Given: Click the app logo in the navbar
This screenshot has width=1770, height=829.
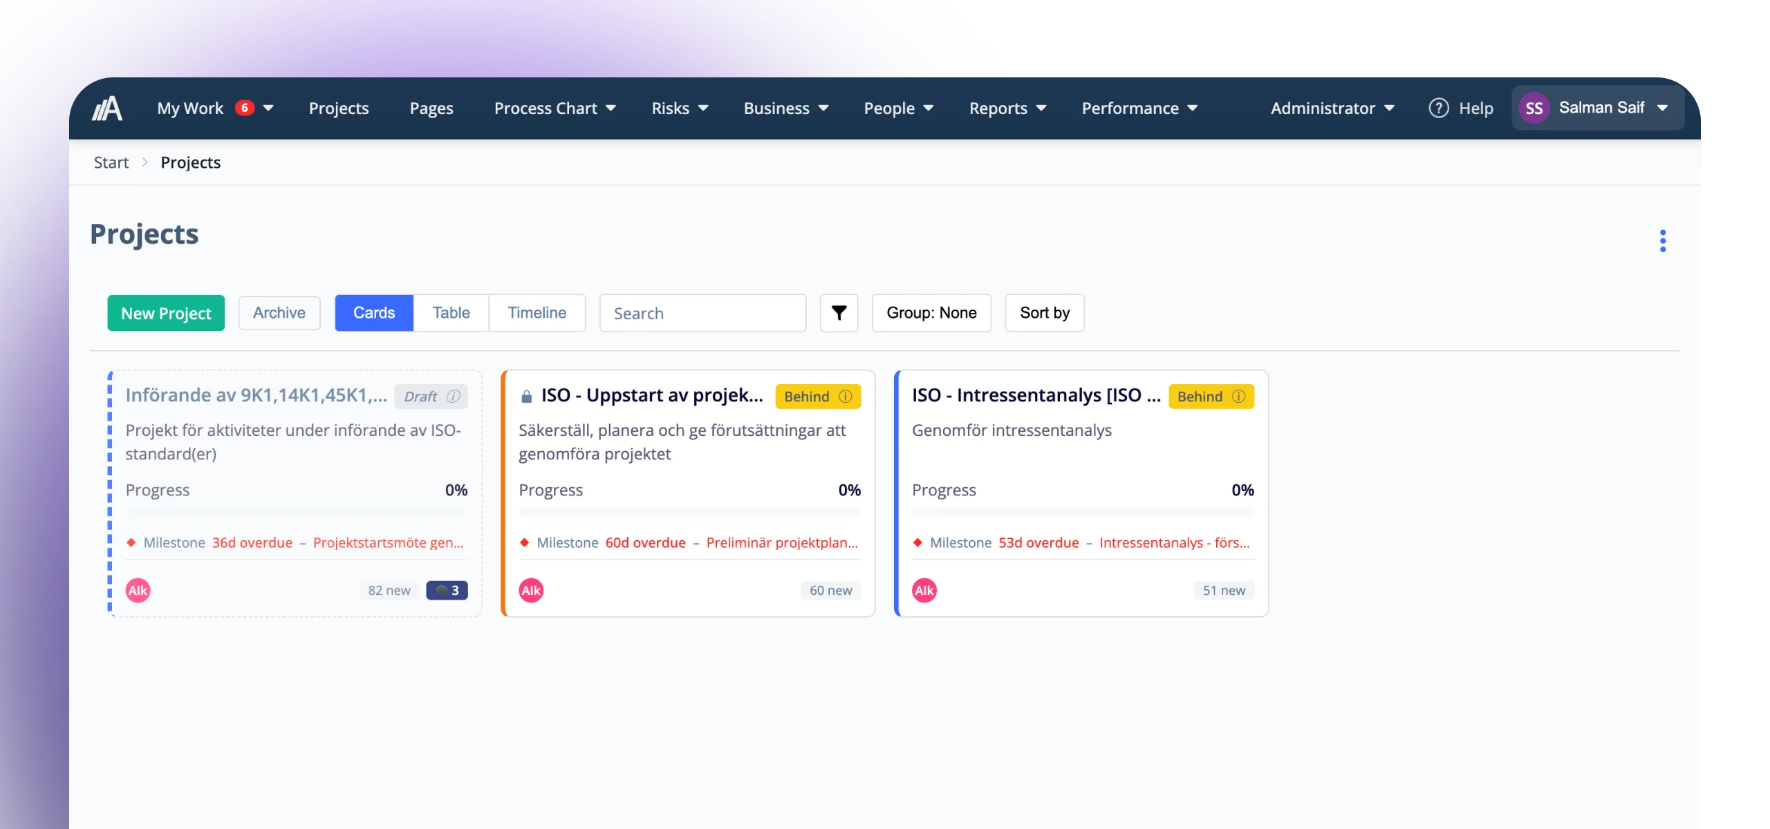Looking at the screenshot, I should point(107,108).
